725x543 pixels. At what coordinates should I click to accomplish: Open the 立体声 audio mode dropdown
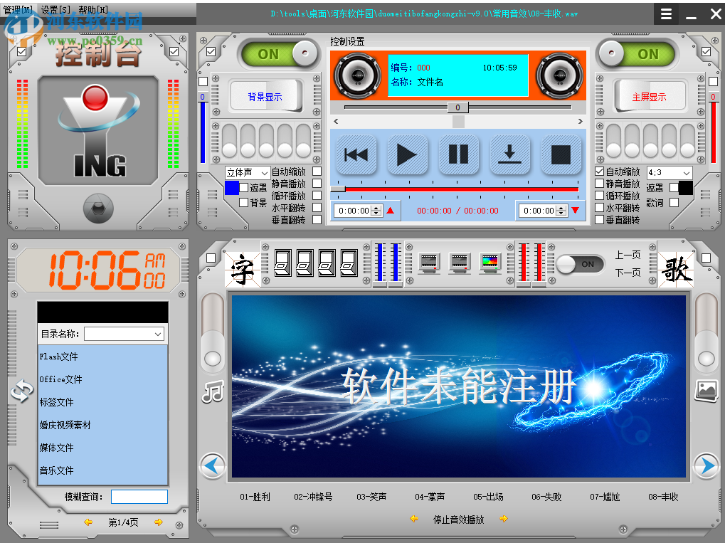click(248, 172)
